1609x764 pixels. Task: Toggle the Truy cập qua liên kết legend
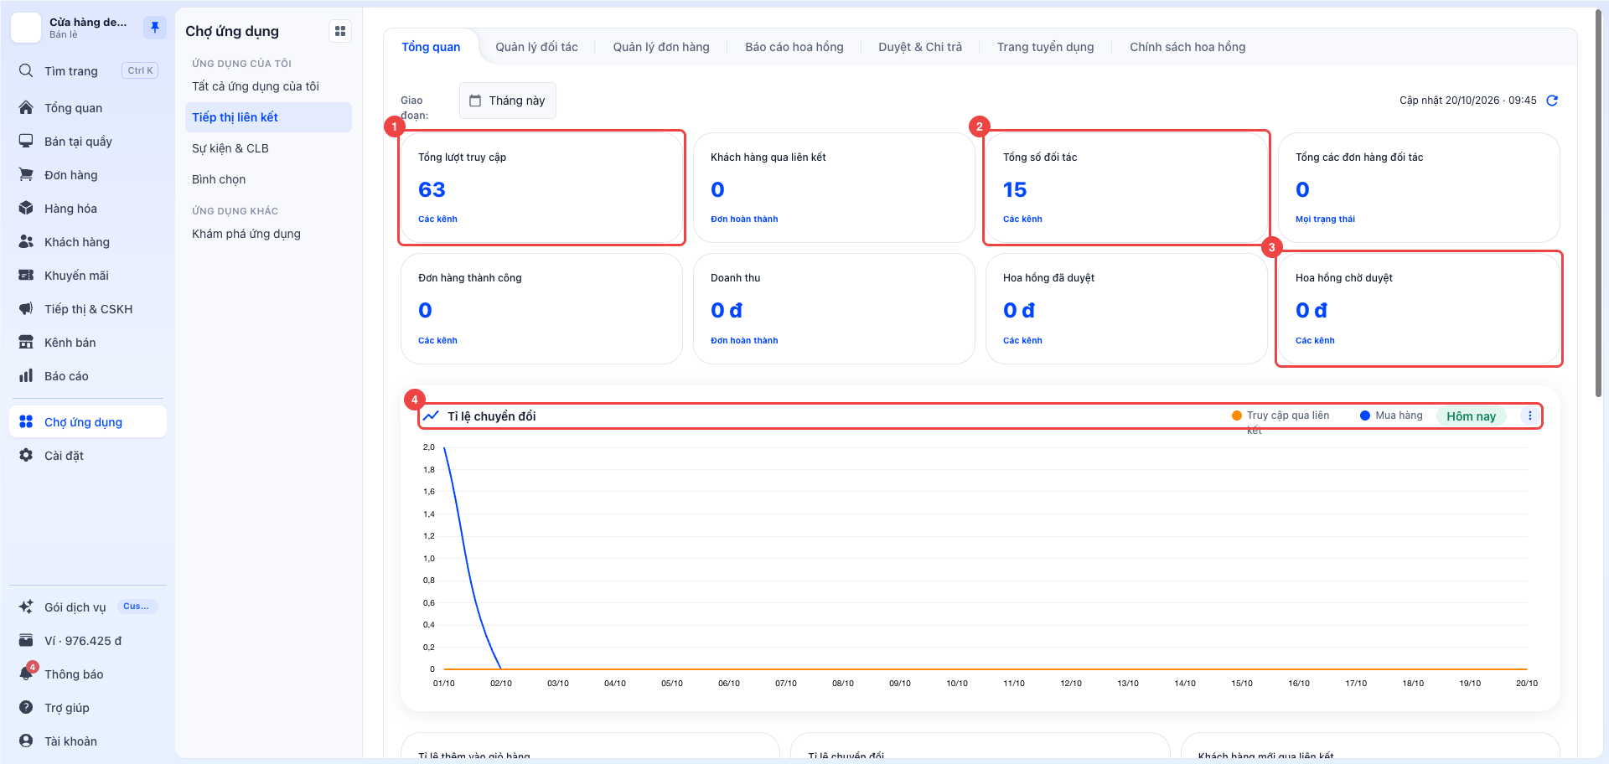point(1280,421)
